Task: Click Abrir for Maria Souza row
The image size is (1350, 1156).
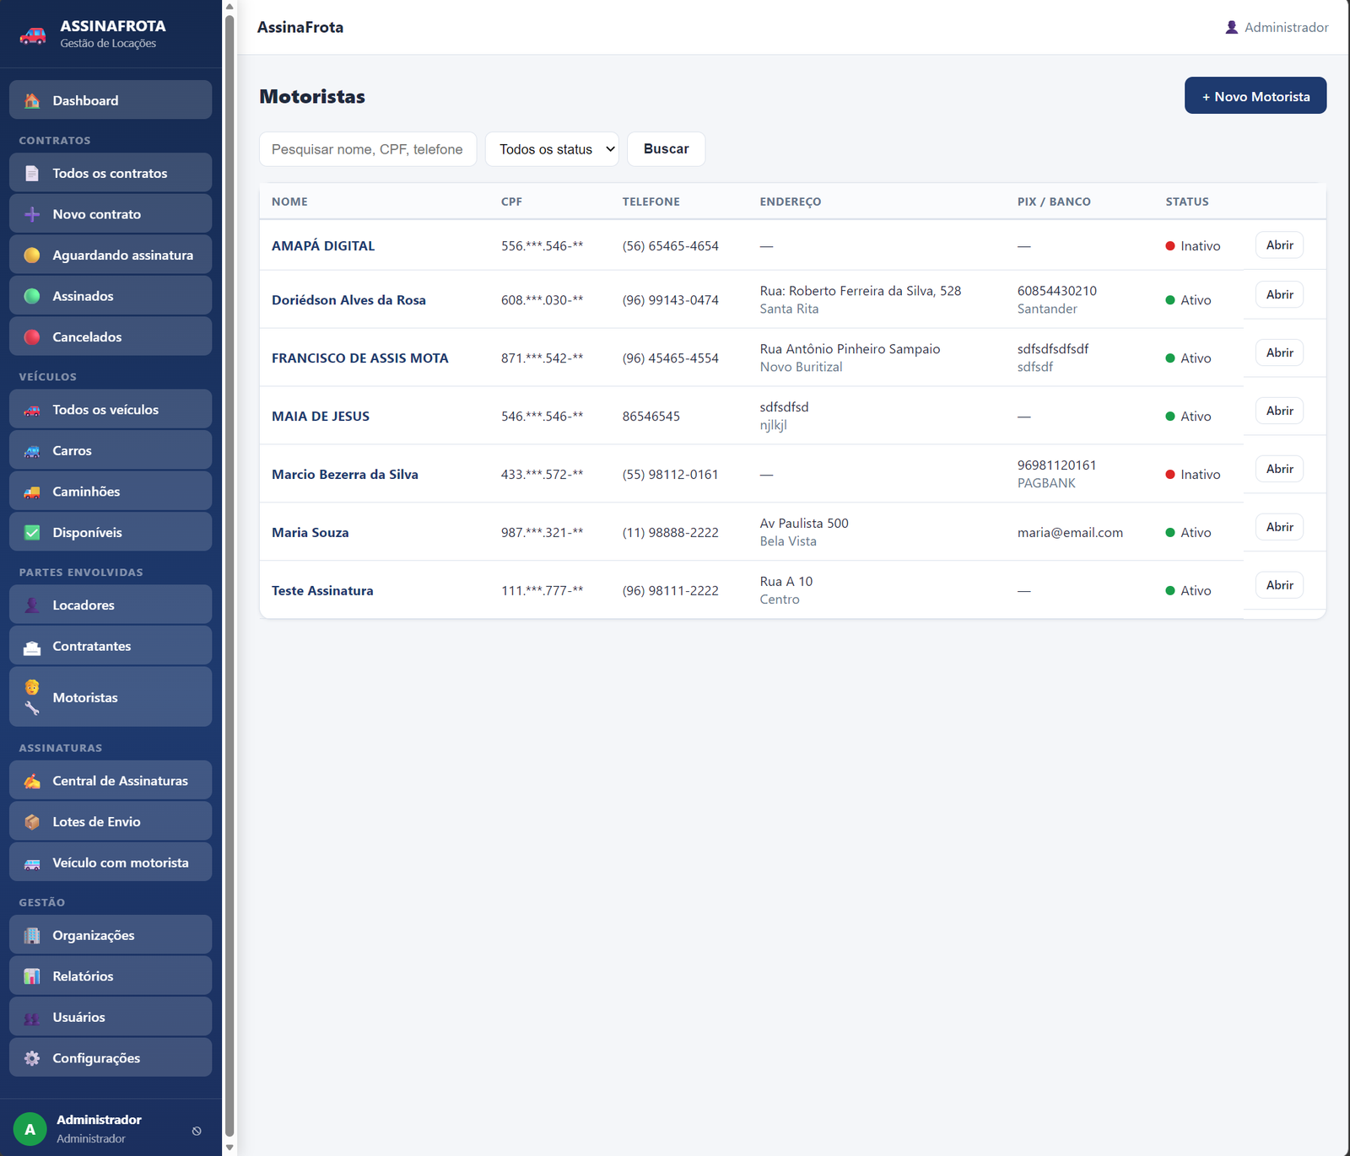Action: (x=1279, y=527)
